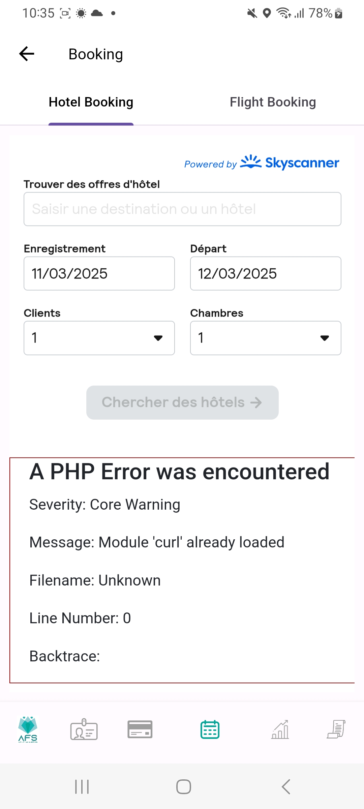Tap the Skyscanner logo
Screen dimensions: 364x809
[x=290, y=163]
